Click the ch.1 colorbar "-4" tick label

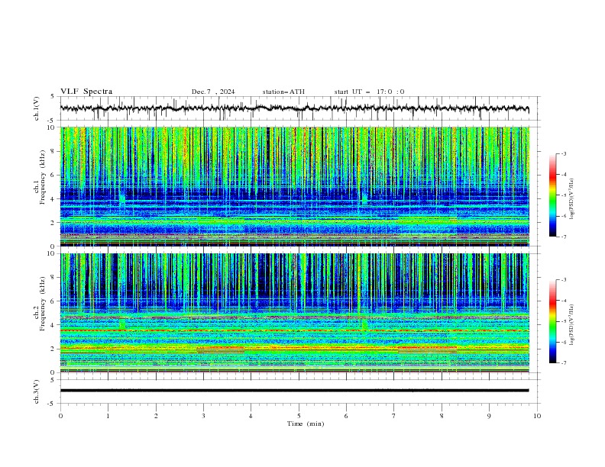(x=564, y=175)
